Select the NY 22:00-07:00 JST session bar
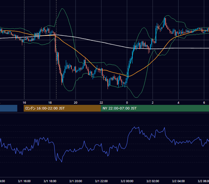The width and height of the screenshot is (209, 184). tap(155, 108)
